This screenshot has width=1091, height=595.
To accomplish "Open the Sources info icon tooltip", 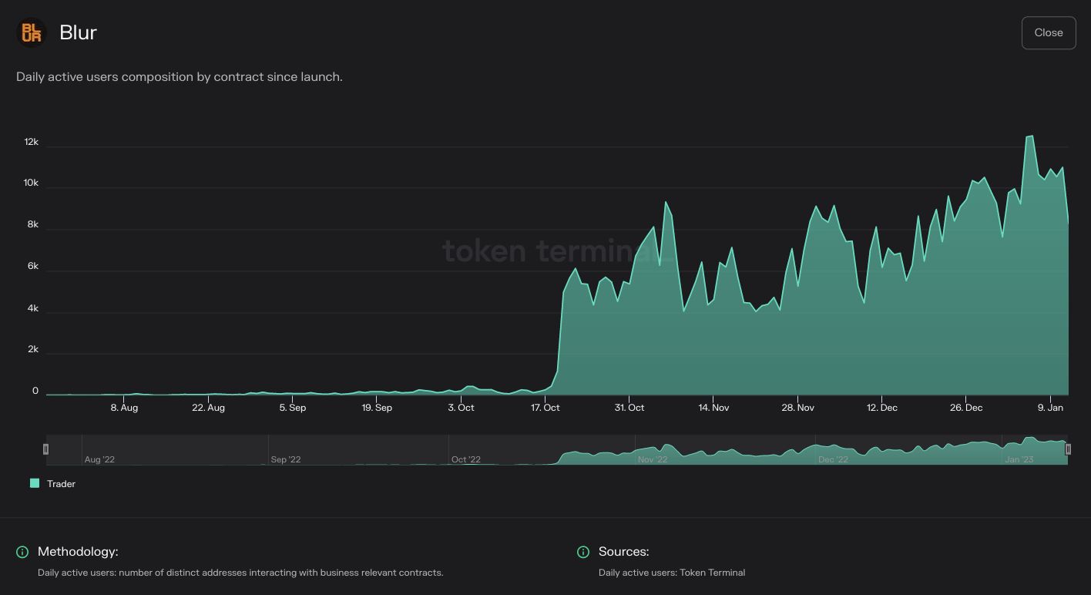I will (x=584, y=552).
